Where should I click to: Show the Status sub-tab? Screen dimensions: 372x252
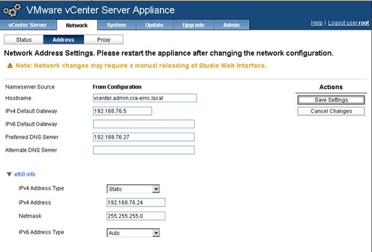pyautogui.click(x=24, y=40)
